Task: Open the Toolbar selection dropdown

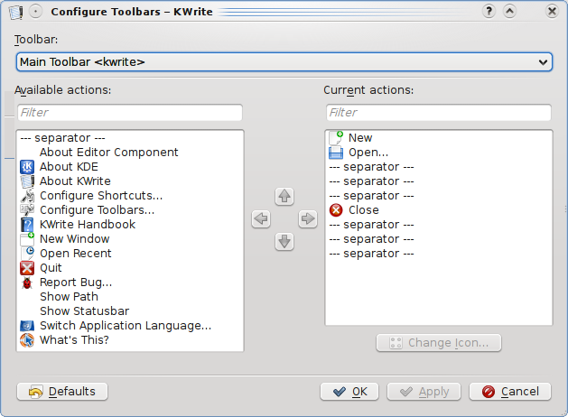Action: click(284, 61)
